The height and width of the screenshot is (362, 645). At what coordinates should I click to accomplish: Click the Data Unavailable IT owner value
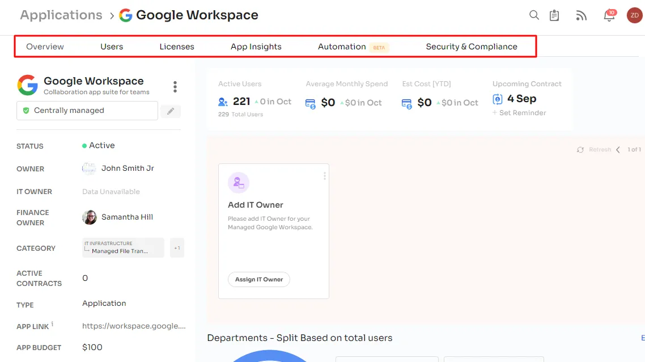pos(111,192)
